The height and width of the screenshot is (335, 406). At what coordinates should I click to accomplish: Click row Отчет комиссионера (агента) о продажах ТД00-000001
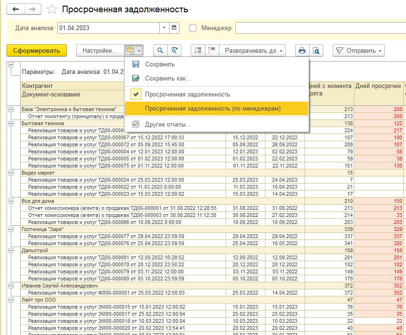[122, 208]
